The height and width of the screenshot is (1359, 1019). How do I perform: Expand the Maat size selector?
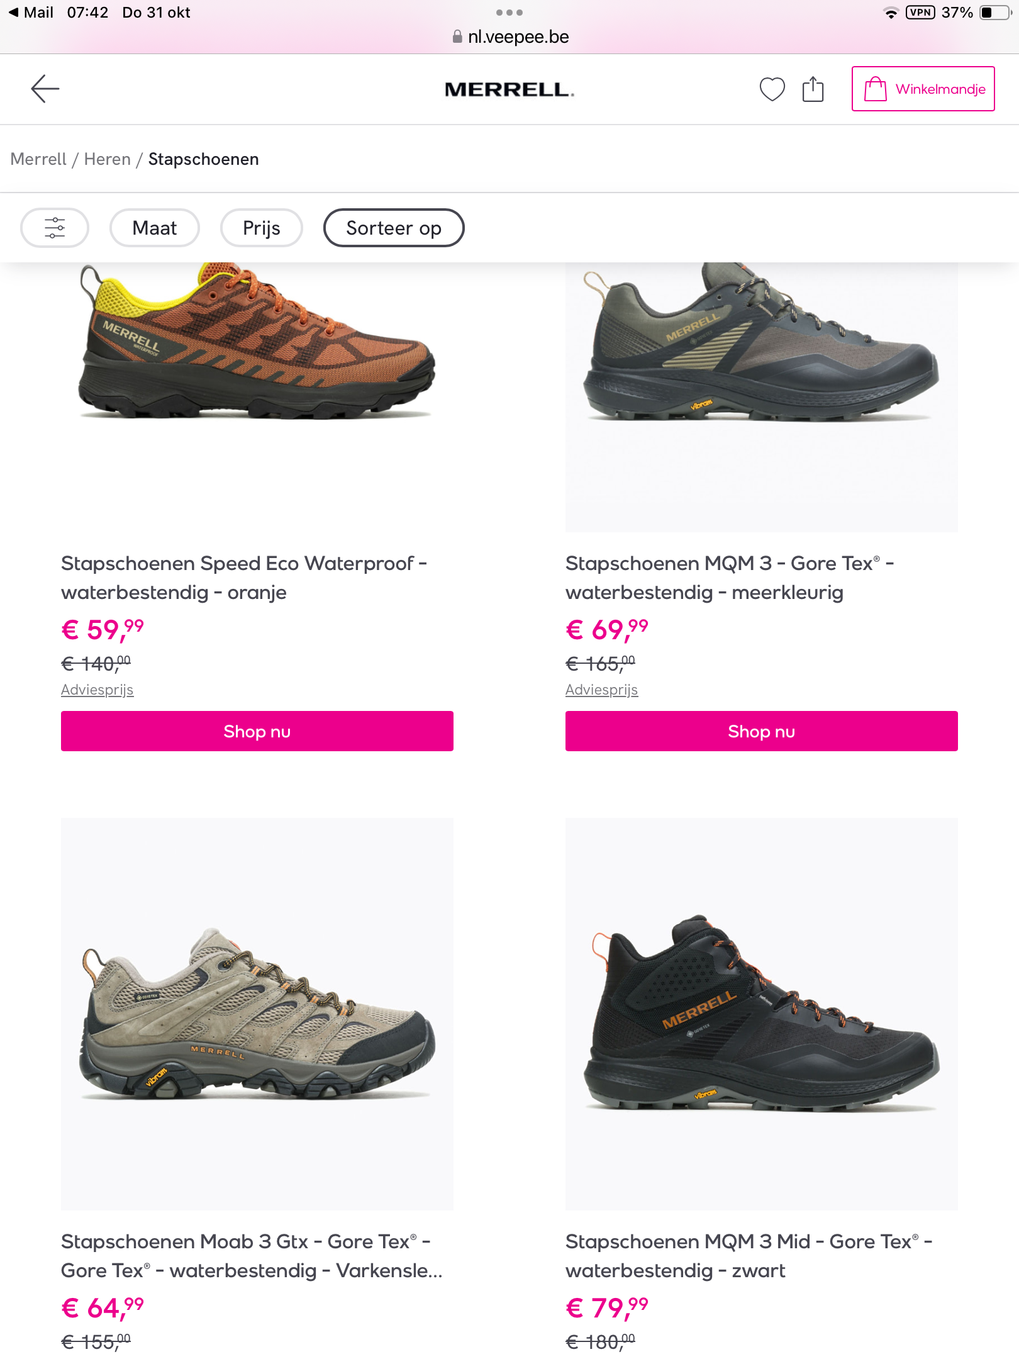154,228
